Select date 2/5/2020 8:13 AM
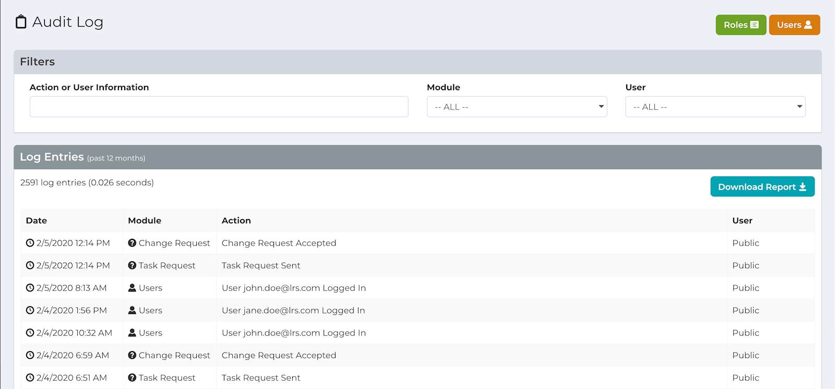This screenshot has height=389, width=835. (71, 288)
